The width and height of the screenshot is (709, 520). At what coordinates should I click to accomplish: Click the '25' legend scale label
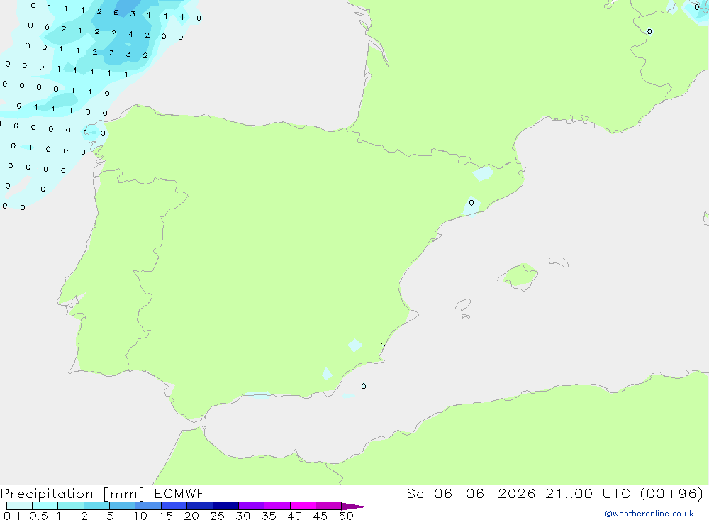(x=217, y=516)
